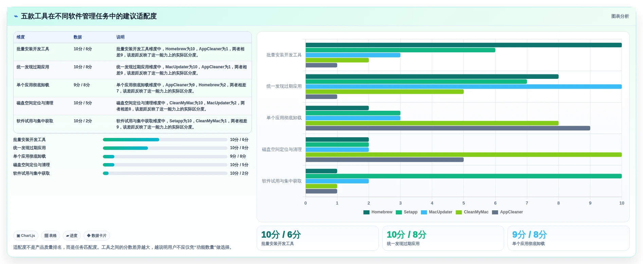Toggle the MacUpdater legend swatch

(424, 212)
